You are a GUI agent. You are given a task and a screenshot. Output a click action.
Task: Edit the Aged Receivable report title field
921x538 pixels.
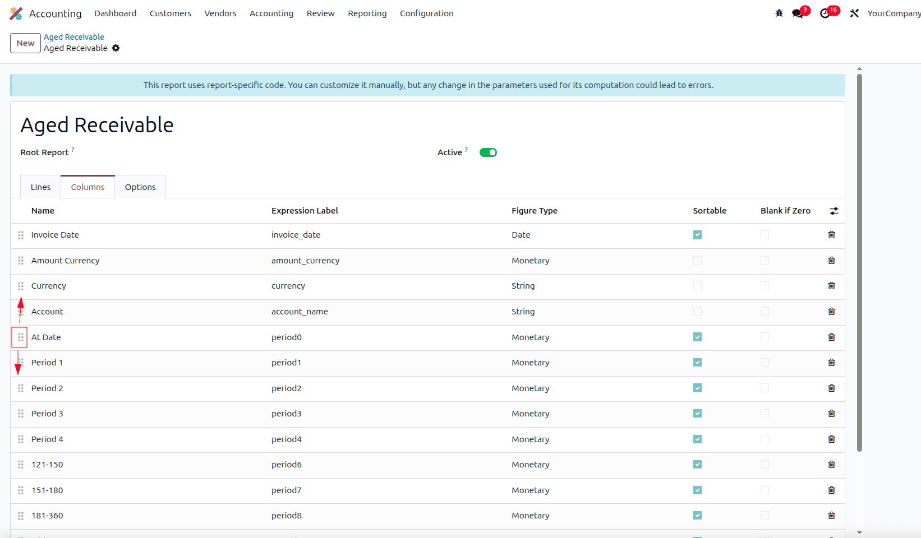click(97, 125)
